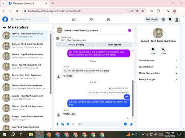185x138 pixels.
Task: Expand Chat members section
Action: coord(158,67)
